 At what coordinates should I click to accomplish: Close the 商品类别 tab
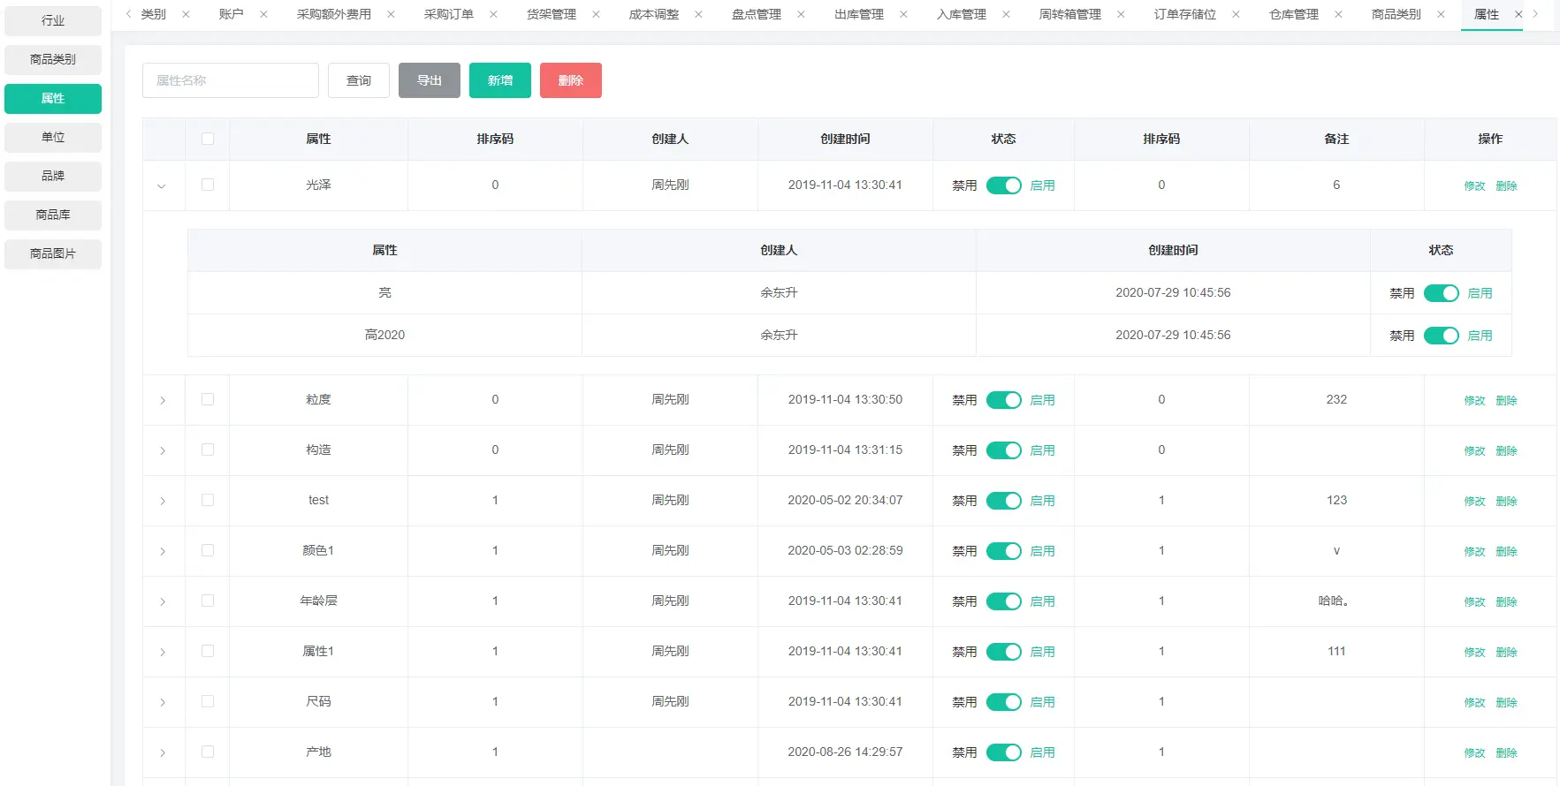(x=1441, y=14)
